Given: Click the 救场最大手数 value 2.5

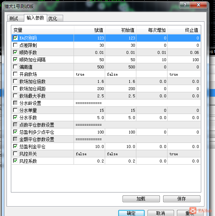Looking at the screenshot, I should click(89, 96).
